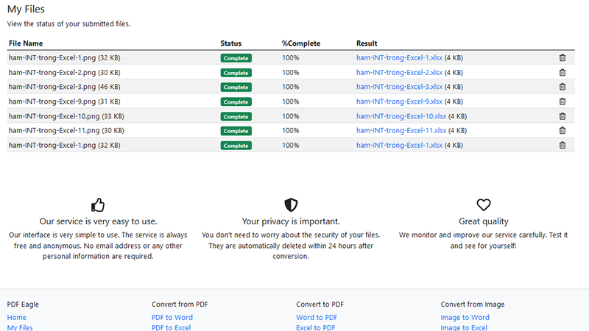This screenshot has height=331, width=589.
Task: Click the shield icon above the privacy heading
Action: pyautogui.click(x=291, y=204)
